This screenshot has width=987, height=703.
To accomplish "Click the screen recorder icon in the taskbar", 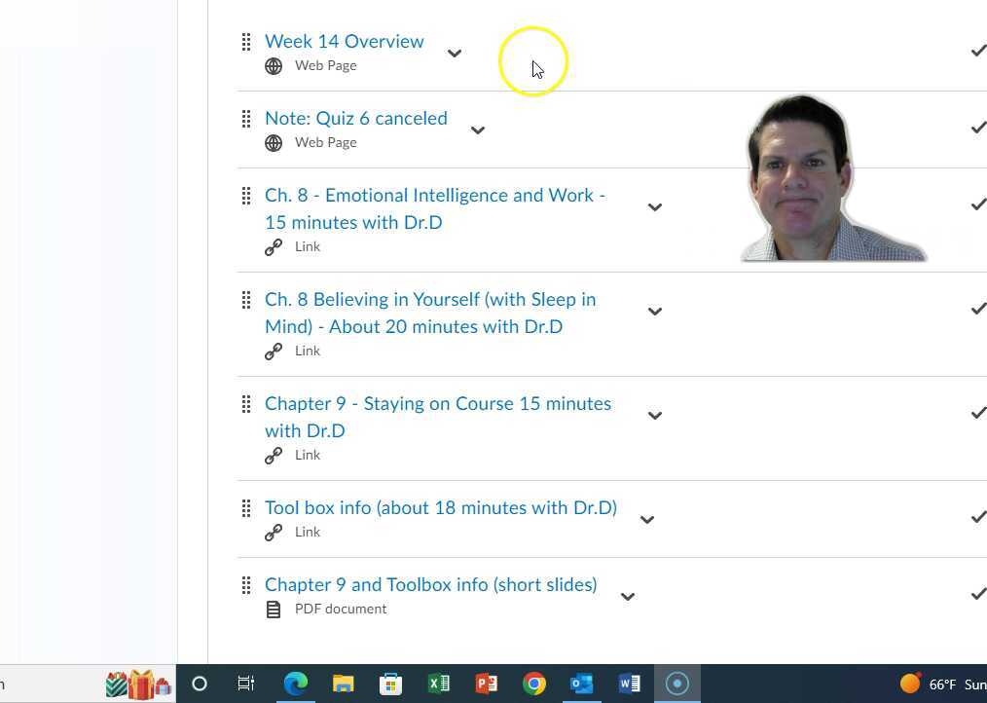I will [676, 684].
